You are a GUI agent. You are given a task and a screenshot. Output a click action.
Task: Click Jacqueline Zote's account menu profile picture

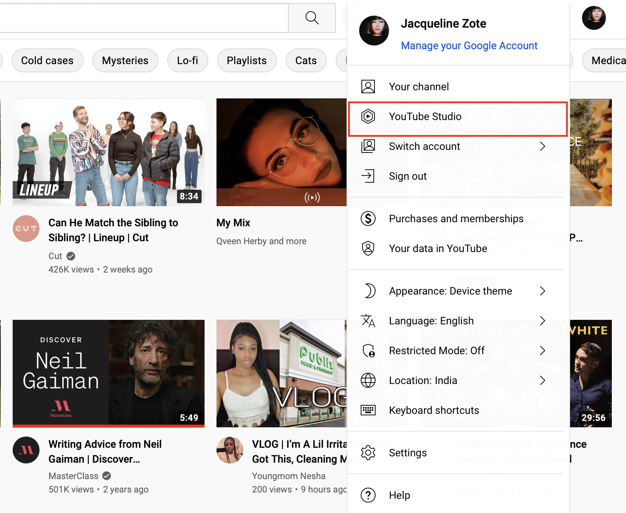tap(374, 31)
